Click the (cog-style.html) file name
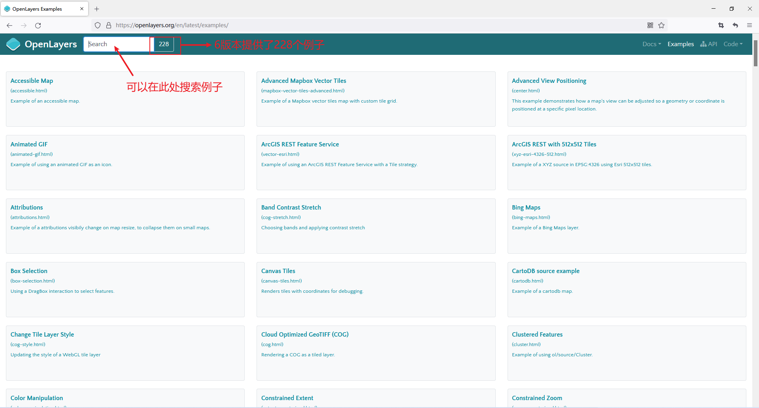759x408 pixels. [28, 344]
